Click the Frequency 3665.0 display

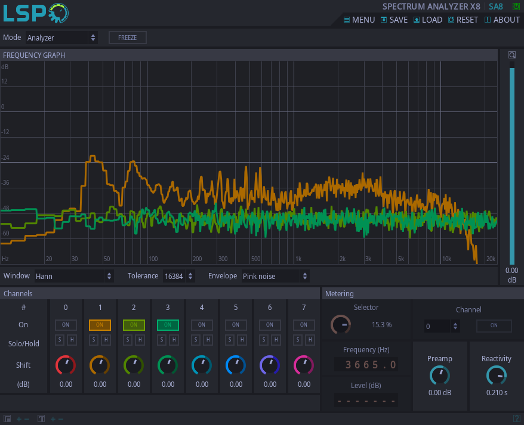click(366, 364)
